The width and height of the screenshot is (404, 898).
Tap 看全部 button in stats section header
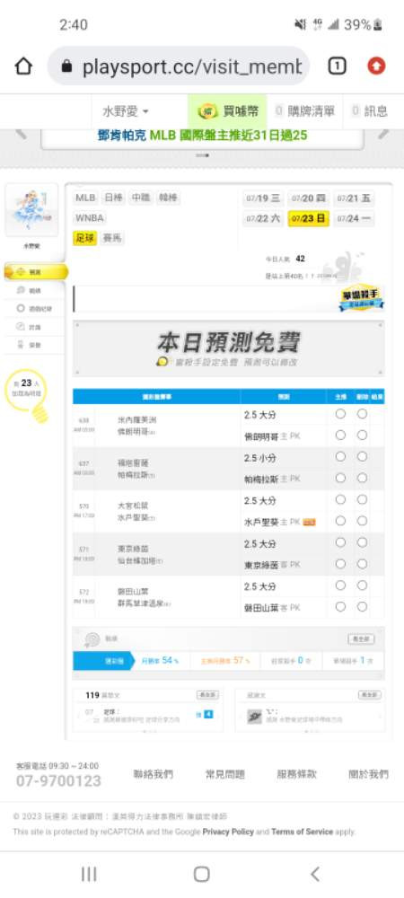click(x=361, y=638)
